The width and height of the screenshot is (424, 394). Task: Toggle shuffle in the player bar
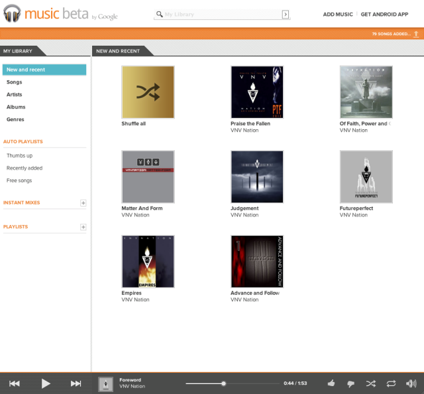[x=371, y=383]
